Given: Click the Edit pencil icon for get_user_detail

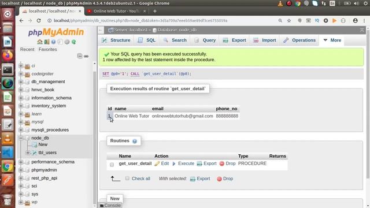Looking at the screenshot, I should (157, 164).
